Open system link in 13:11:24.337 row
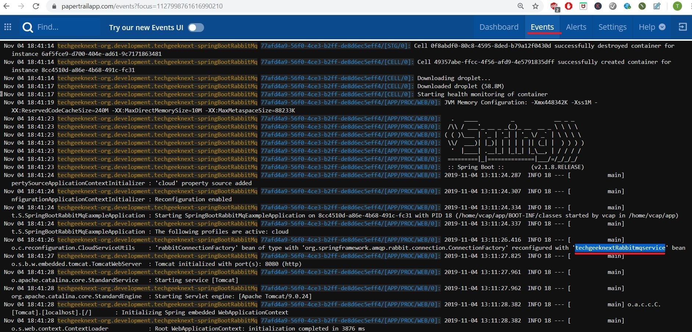Image resolution: width=692 pixels, height=332 pixels. pyautogui.click(x=157, y=224)
